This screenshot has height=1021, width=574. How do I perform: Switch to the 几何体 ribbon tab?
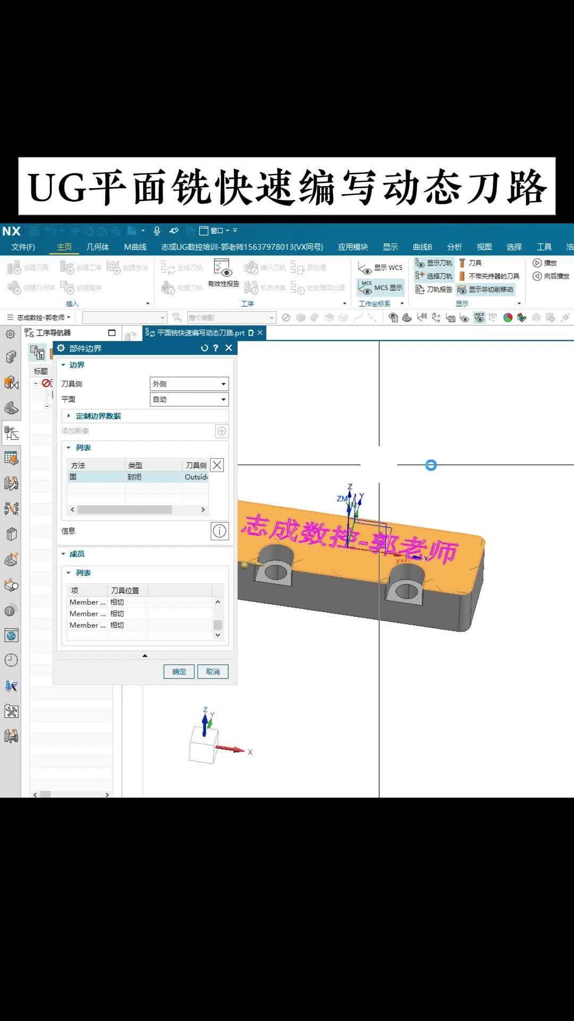(x=98, y=247)
